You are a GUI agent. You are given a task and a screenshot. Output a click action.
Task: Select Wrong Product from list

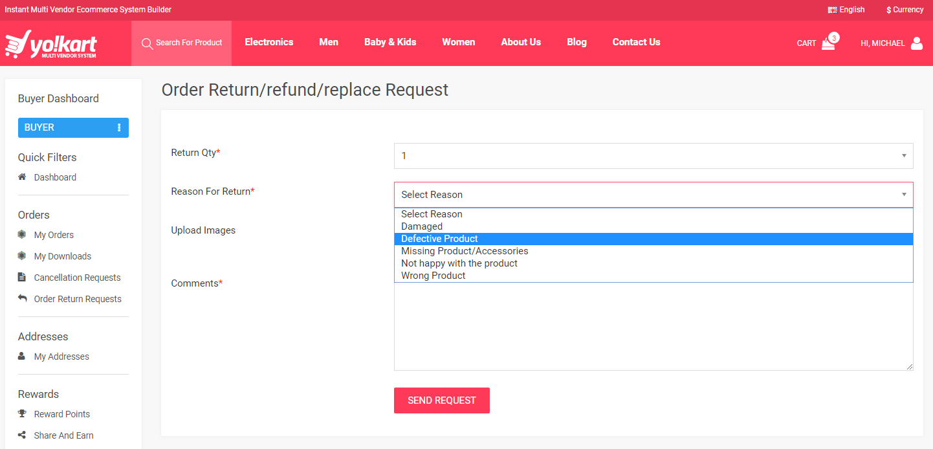pos(433,276)
